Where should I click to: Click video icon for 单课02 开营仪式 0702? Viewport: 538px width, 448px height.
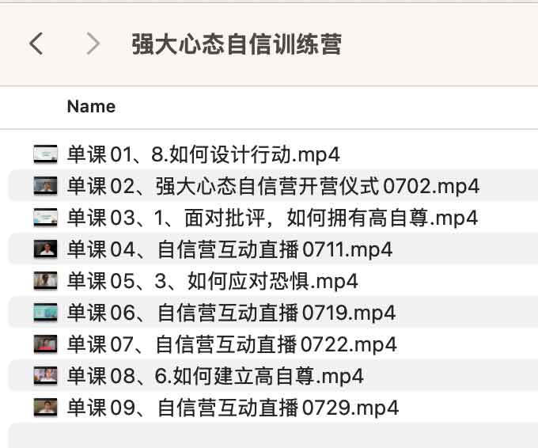[46, 185]
